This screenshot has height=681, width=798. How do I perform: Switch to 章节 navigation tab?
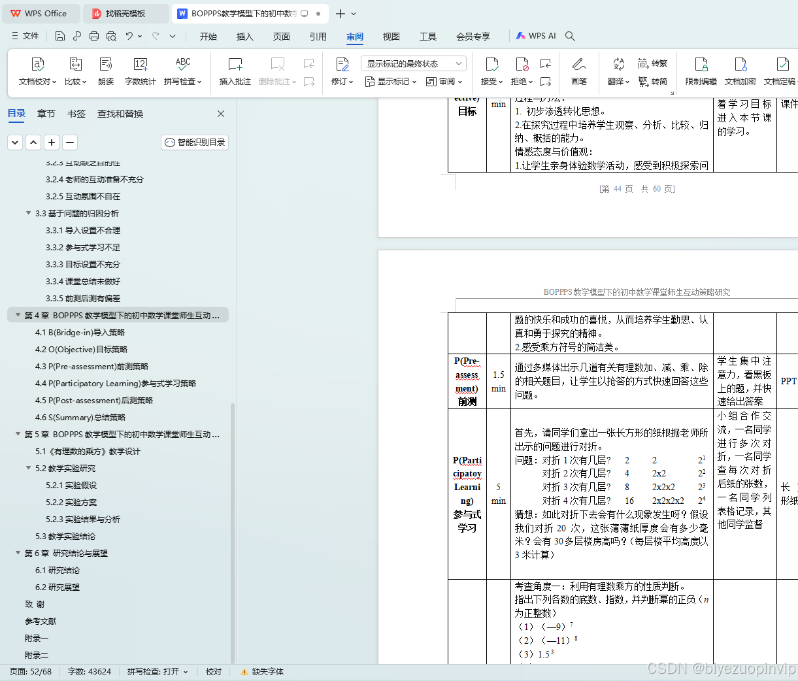[x=46, y=114]
